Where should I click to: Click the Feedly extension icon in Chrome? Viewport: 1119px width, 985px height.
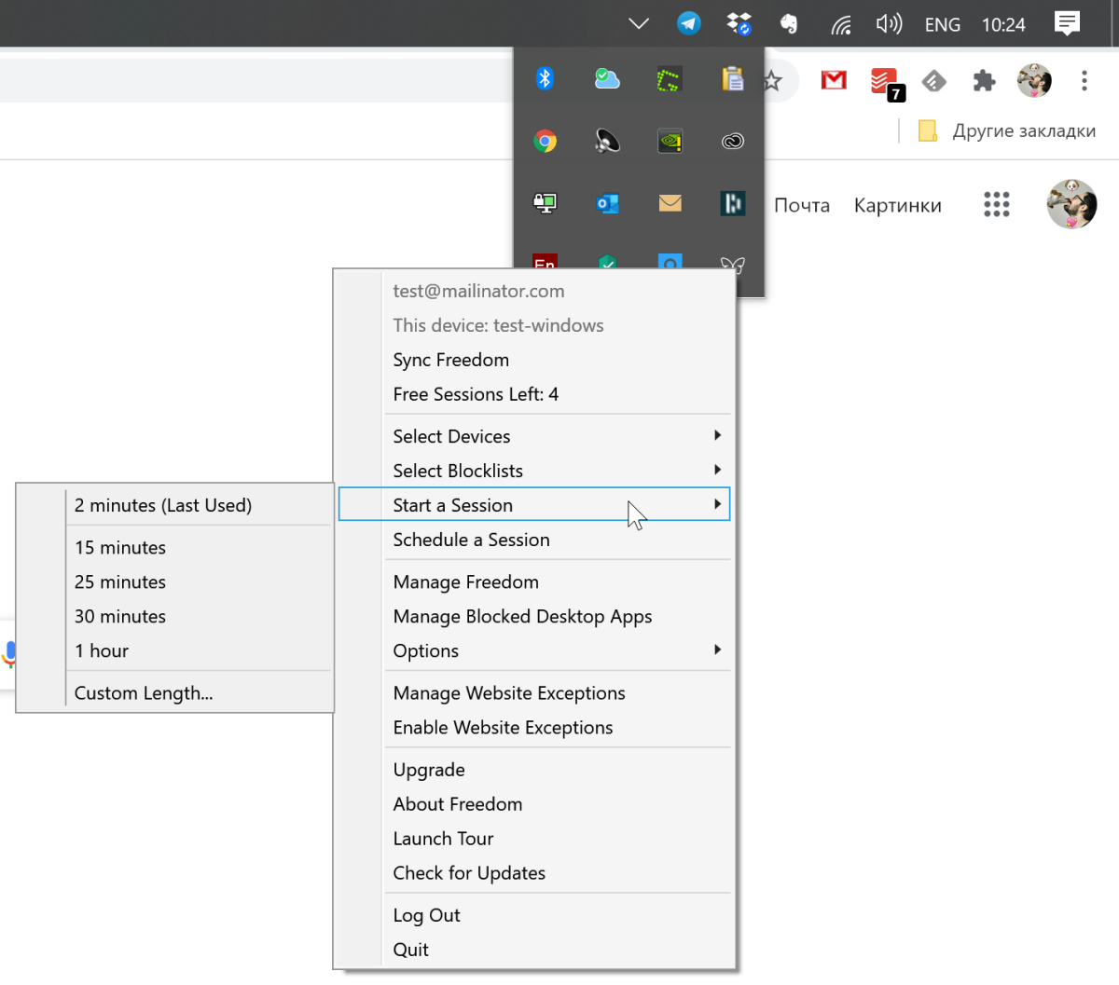pos(934,82)
